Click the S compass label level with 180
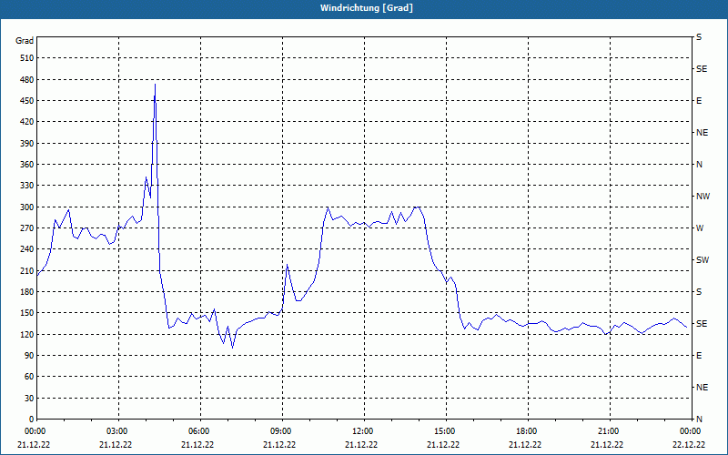This screenshot has height=455, width=728. coord(699,291)
